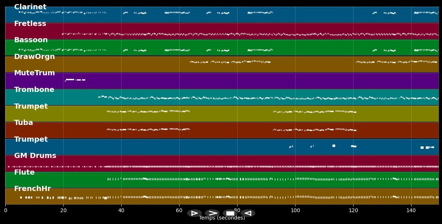Click the fast-forward playback control

213,213
